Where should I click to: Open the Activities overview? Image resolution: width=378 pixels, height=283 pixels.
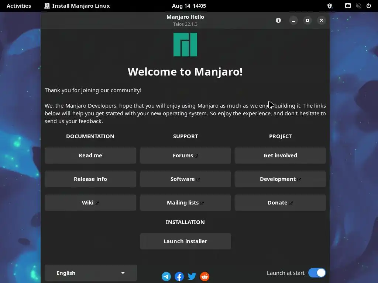(x=19, y=6)
